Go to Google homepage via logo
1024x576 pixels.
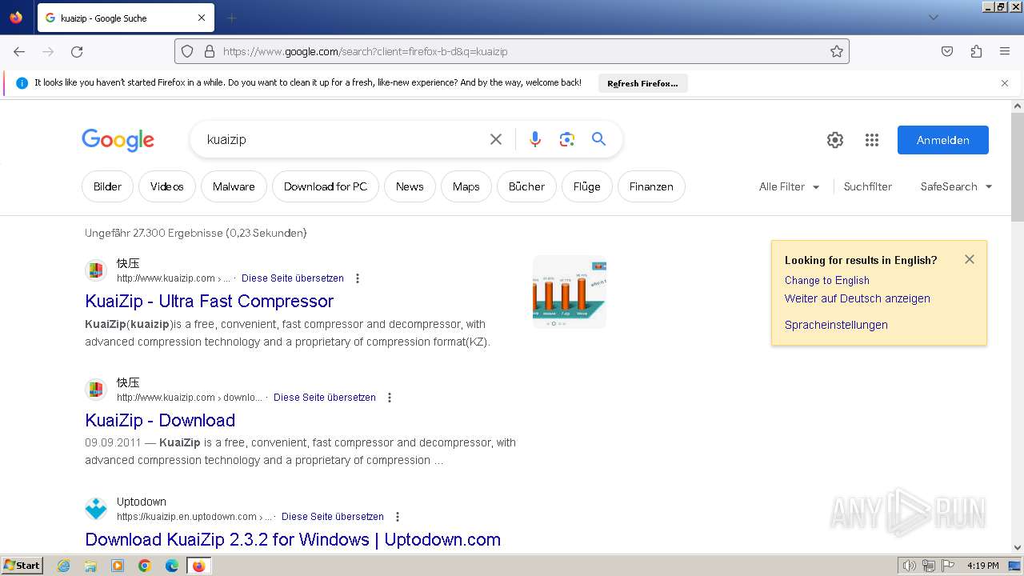click(x=118, y=140)
